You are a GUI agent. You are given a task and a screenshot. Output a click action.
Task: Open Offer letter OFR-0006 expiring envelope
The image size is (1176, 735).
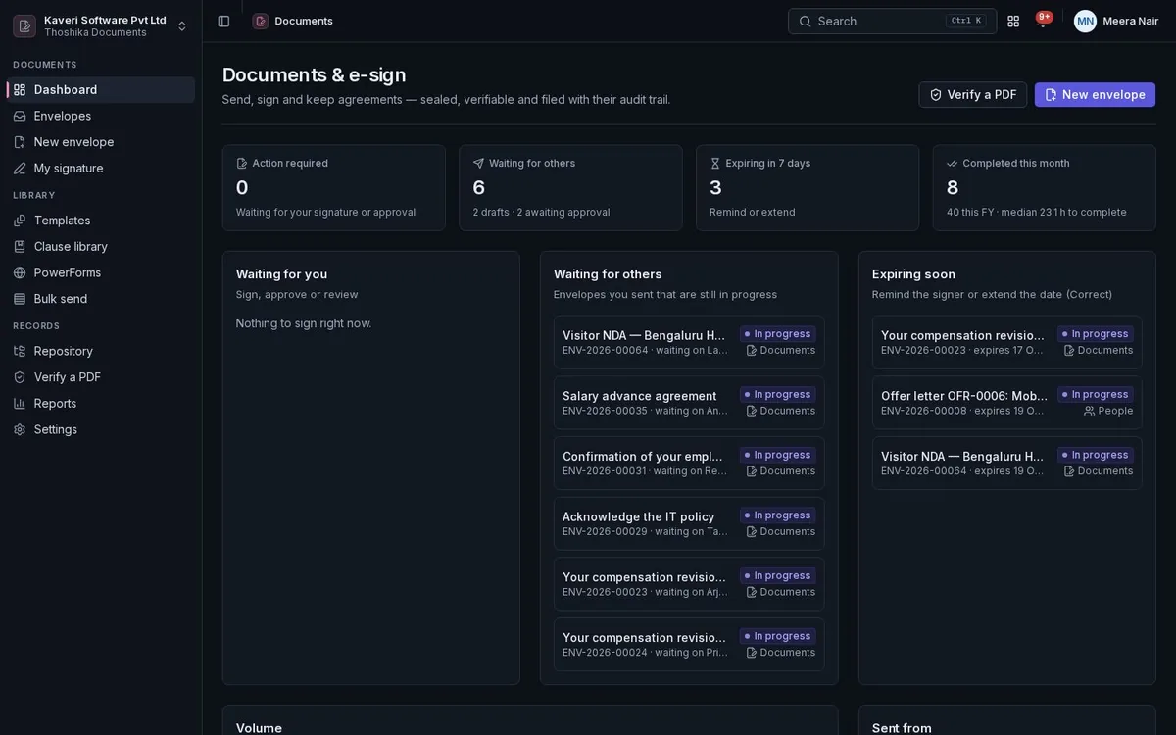1007,403
